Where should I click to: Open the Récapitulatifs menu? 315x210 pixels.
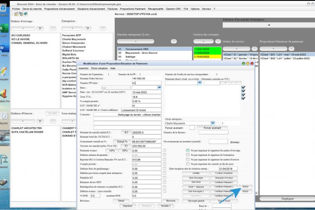coord(155,9)
